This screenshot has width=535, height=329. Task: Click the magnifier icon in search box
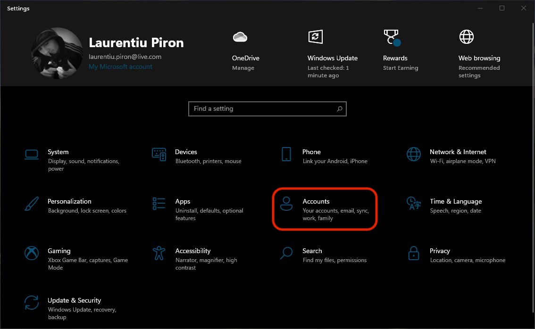pos(340,109)
